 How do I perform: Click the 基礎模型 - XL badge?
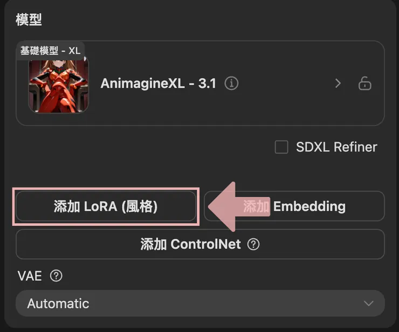click(50, 51)
